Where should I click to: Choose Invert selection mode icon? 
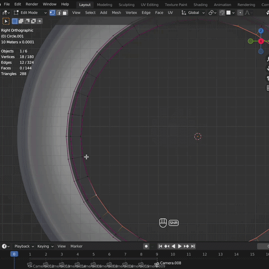(x=33, y=21)
